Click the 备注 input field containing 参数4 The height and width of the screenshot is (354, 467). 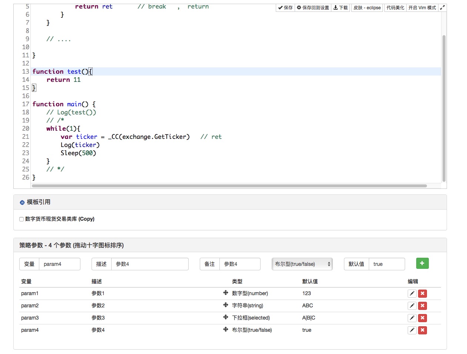pyautogui.click(x=240, y=264)
